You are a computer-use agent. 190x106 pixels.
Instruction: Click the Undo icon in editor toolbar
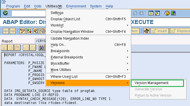tap(26, 48)
